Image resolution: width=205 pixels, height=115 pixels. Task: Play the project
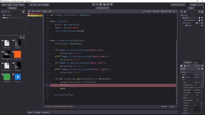tap(94, 4)
